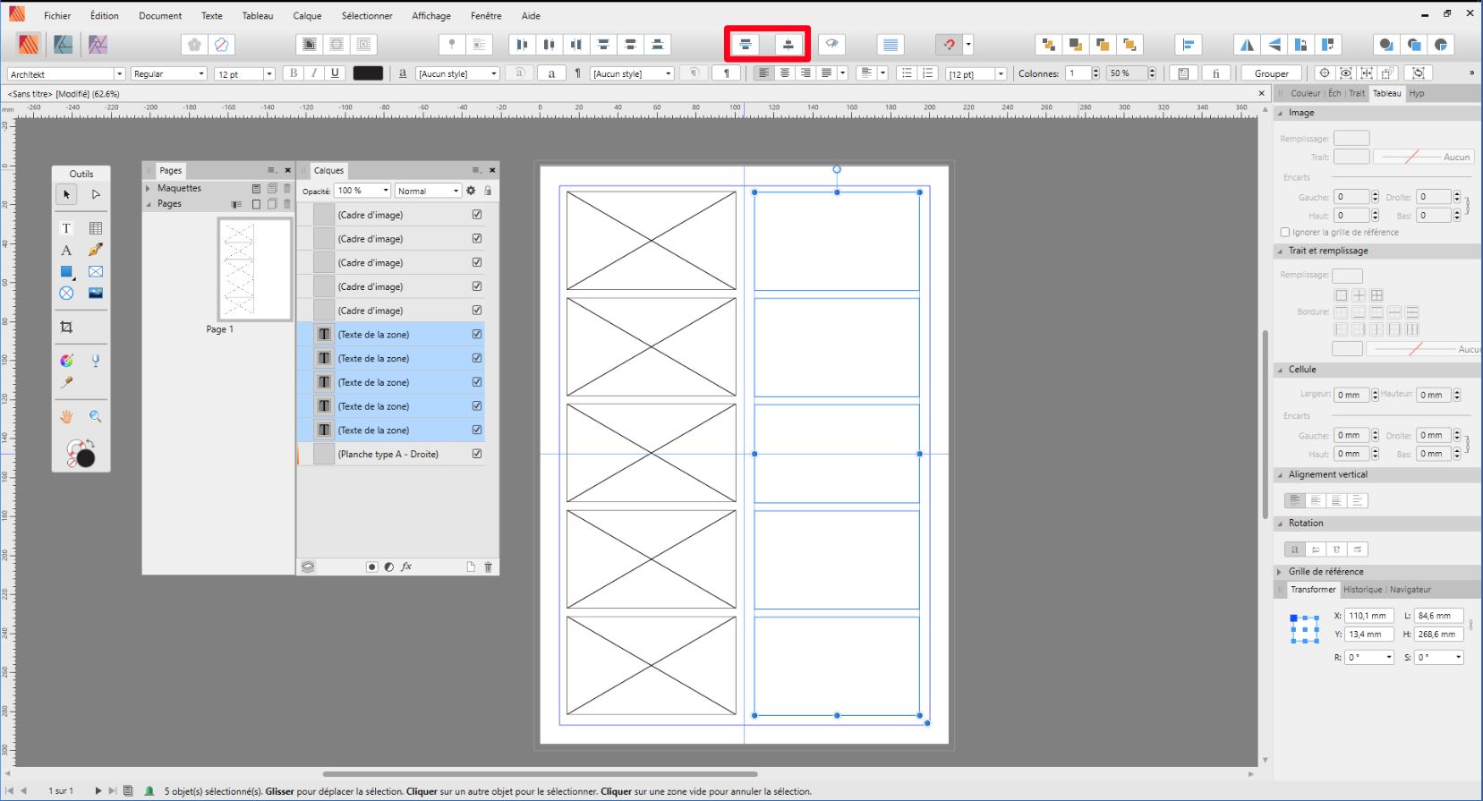Select the Pen tool
The height and width of the screenshot is (801, 1483).
click(96, 251)
